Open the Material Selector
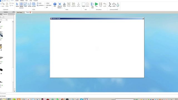The width and height of the screenshot is (178, 100). click(x=60, y=5)
